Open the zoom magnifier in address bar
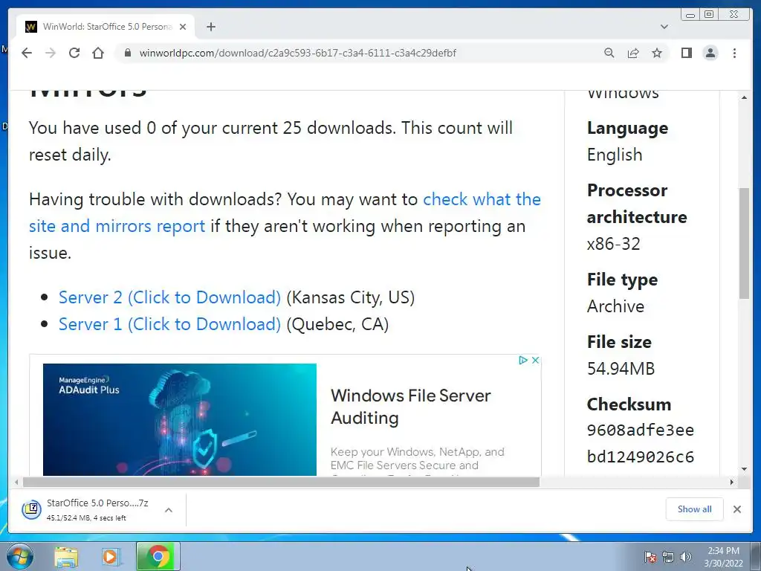 point(609,53)
